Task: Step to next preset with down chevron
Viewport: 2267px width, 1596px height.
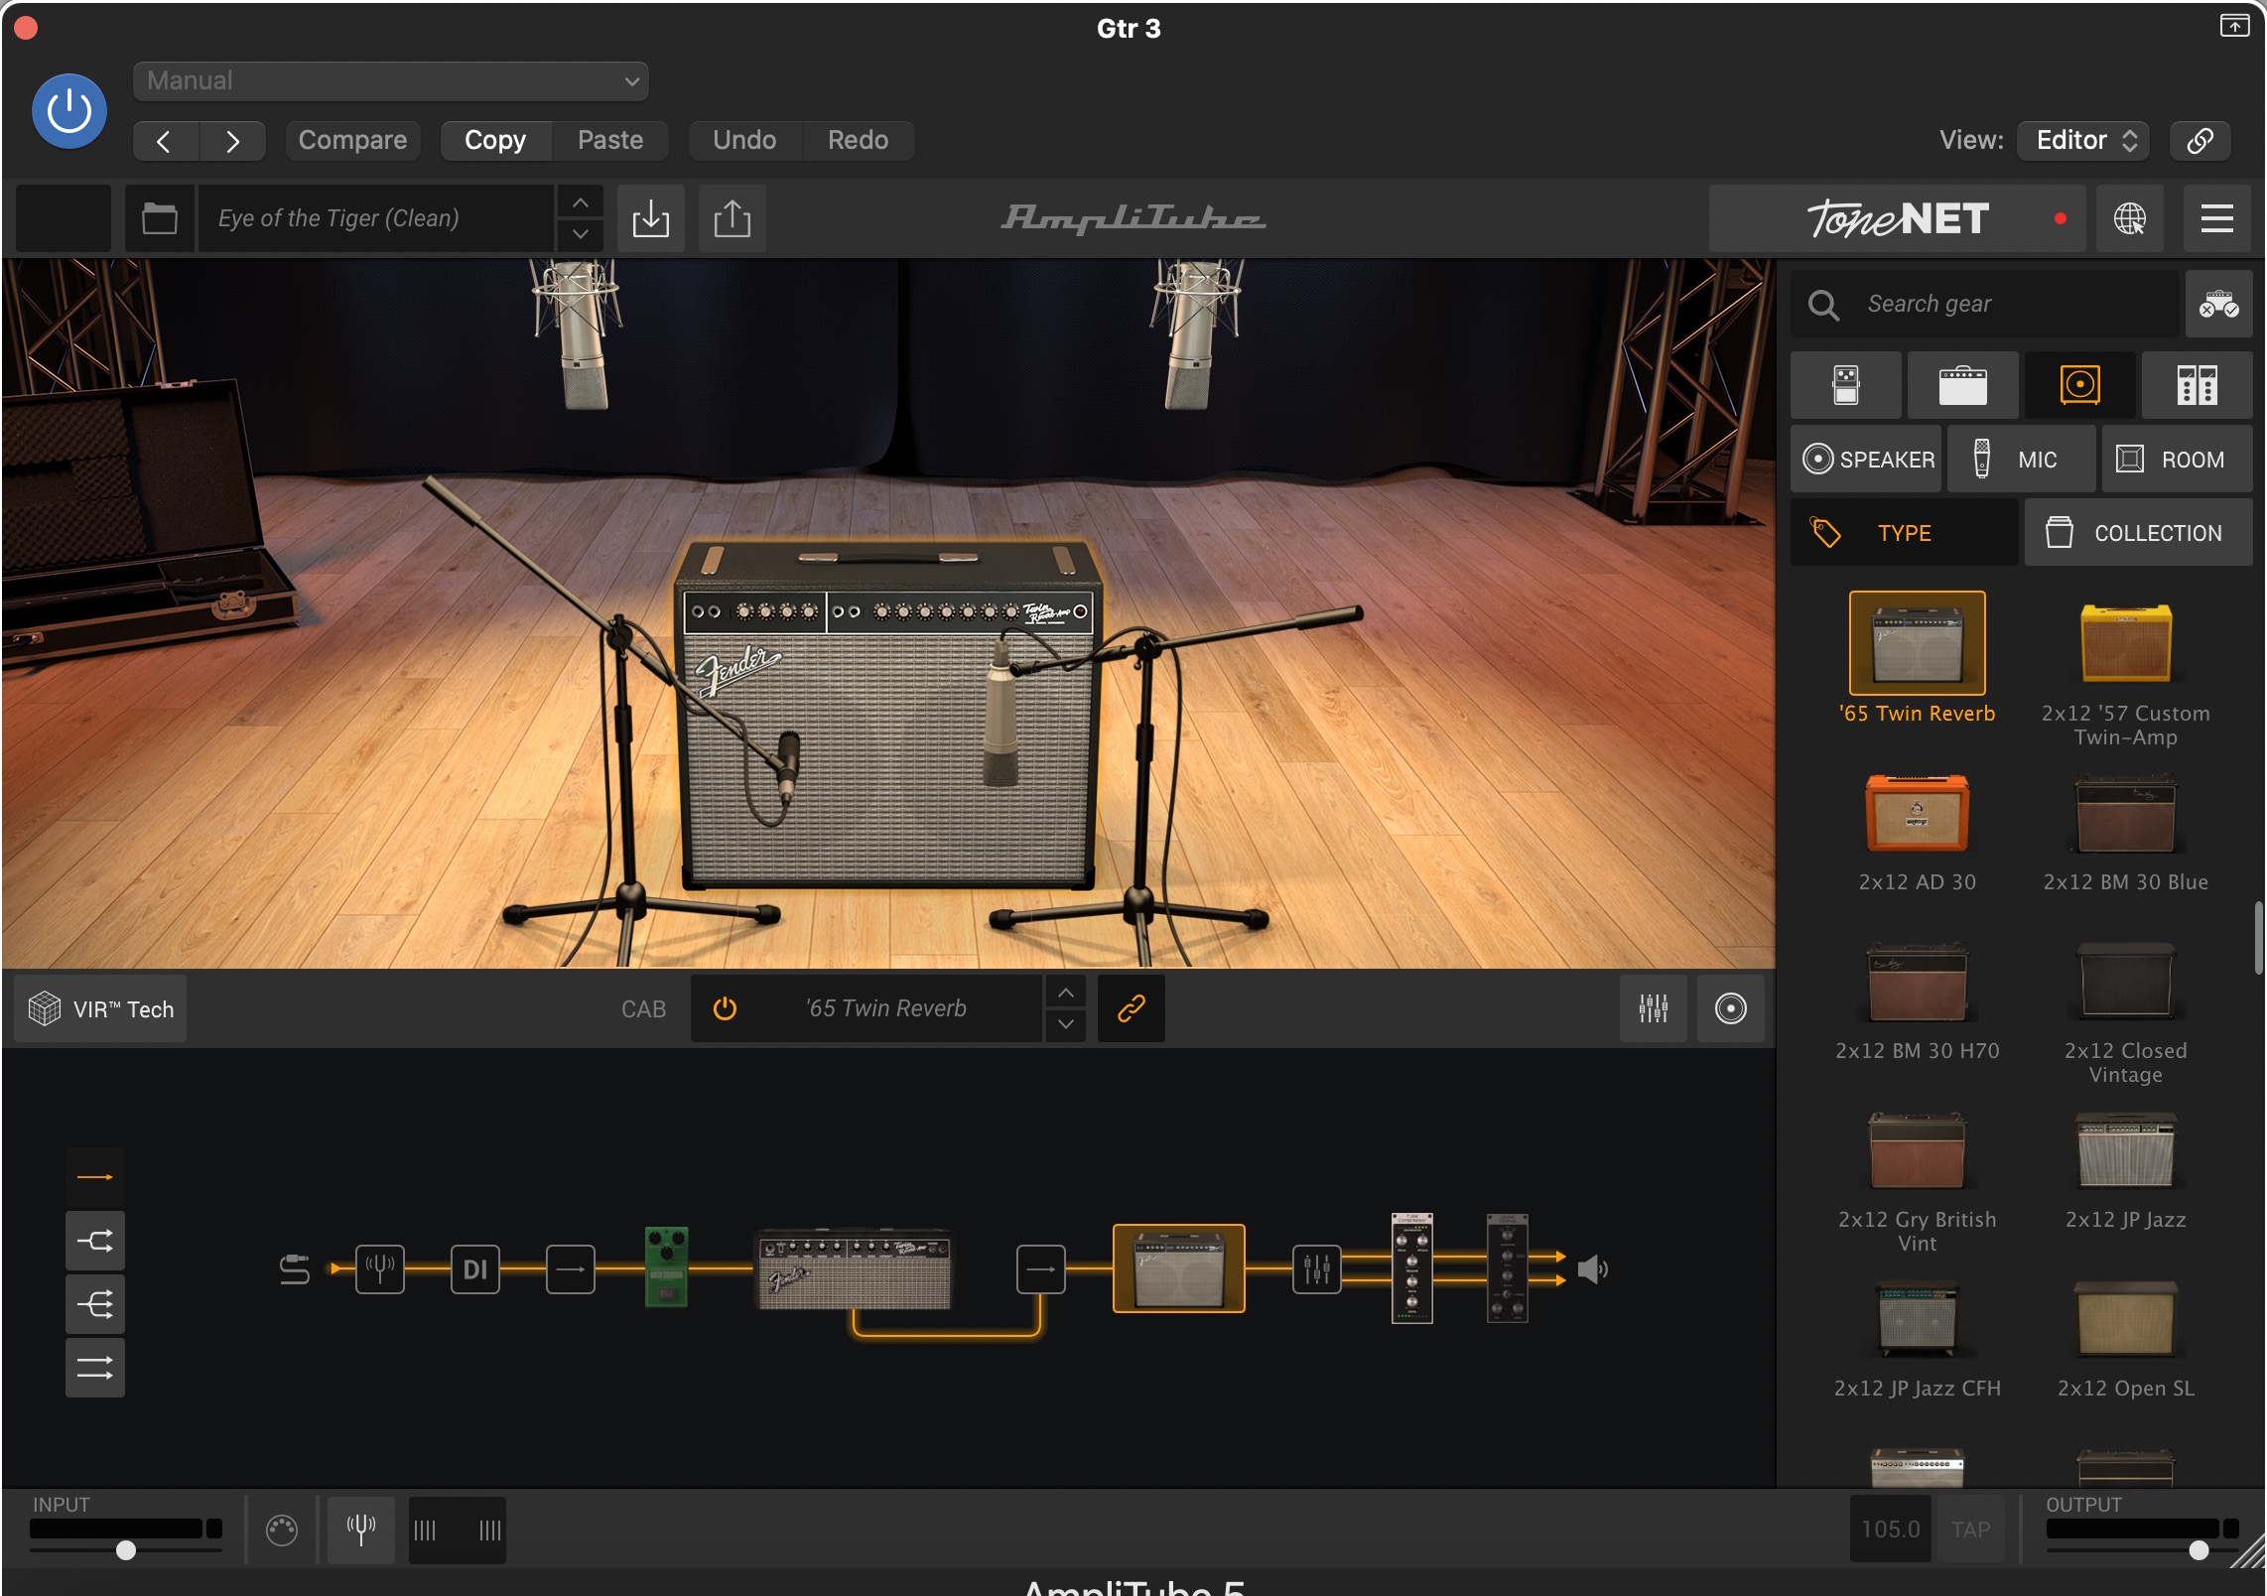Action: (581, 234)
